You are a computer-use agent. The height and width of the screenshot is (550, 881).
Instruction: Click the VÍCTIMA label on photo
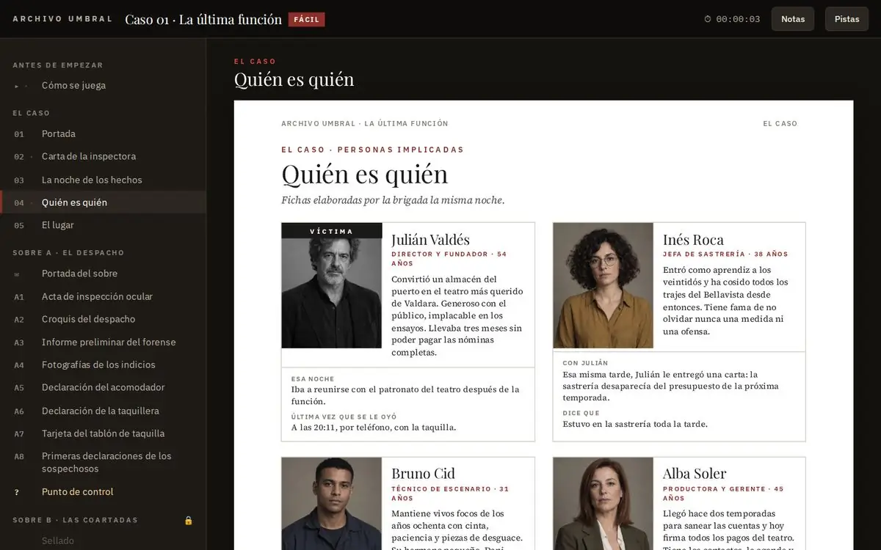pyautogui.click(x=332, y=231)
